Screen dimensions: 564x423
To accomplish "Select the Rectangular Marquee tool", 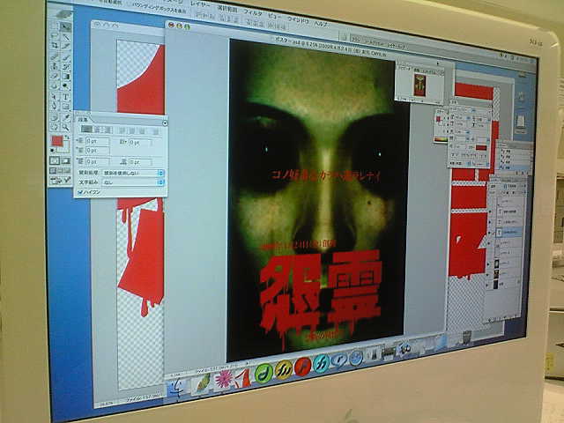I will [55, 27].
